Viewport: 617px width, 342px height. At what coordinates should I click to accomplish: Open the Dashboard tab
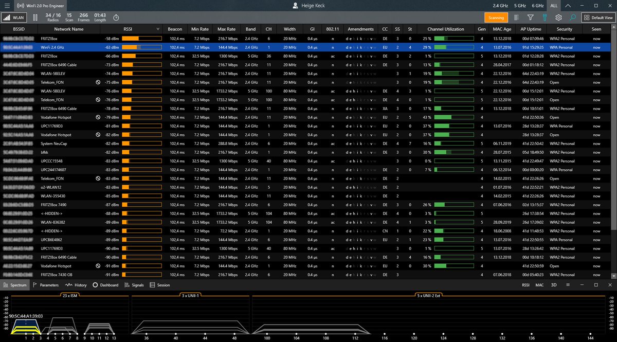(x=105, y=285)
